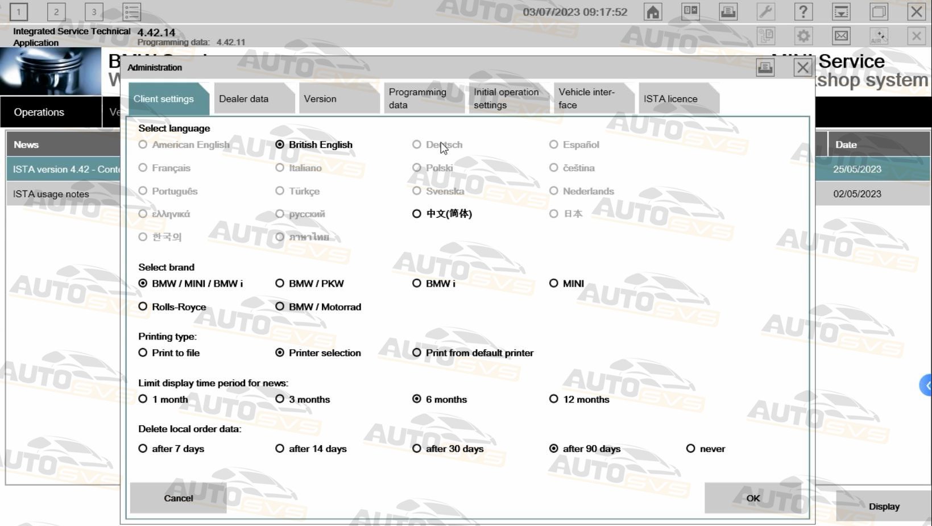Viewport: 932px width, 526px height.
Task: Open the Initial operation settings tab
Action: (x=509, y=98)
